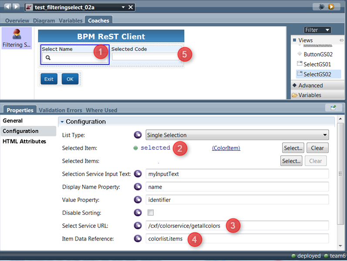Click the properties panel export icon
347x261 pixels.
[x=333, y=108]
